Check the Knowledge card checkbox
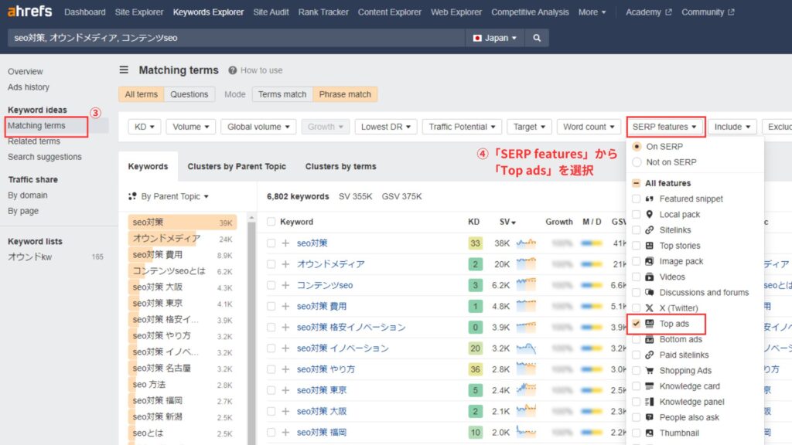792x445 pixels. pos(636,386)
